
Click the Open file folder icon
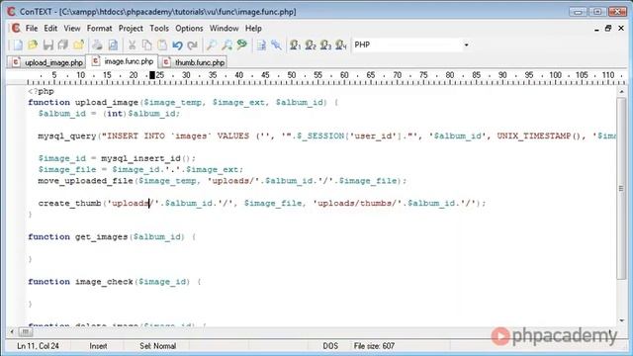click(x=33, y=44)
